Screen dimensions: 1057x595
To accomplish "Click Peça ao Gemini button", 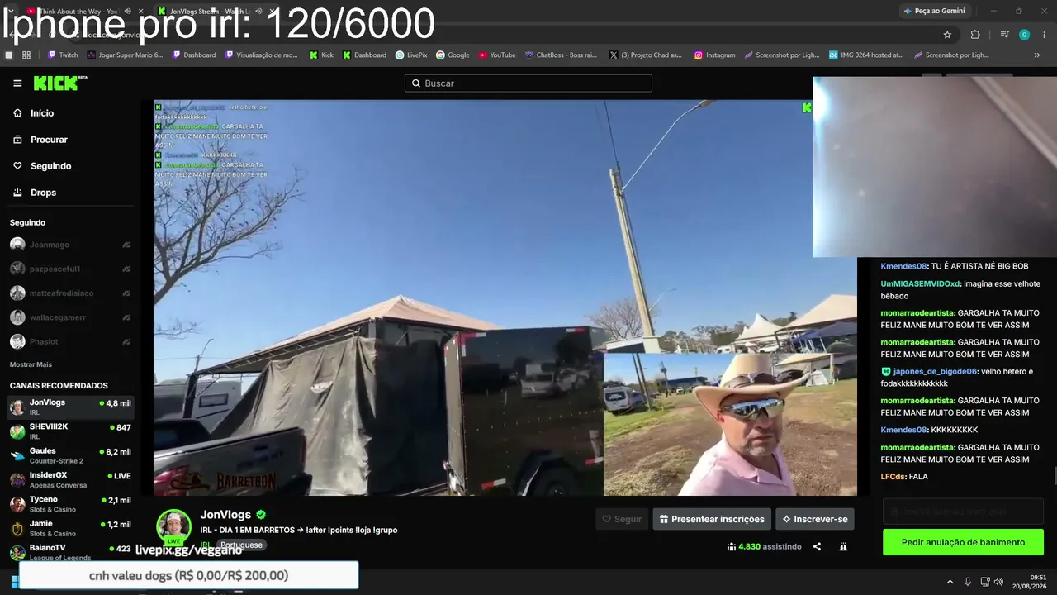I will [935, 11].
